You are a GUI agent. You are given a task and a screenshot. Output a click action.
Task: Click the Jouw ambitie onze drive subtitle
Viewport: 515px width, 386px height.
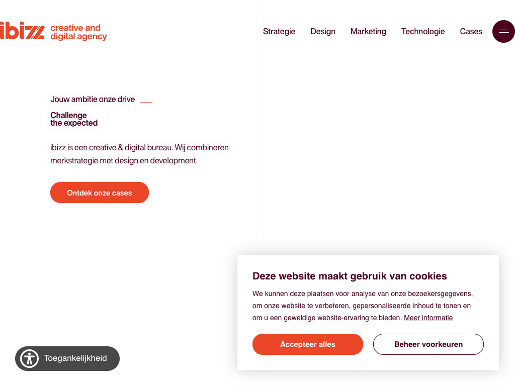click(x=93, y=100)
